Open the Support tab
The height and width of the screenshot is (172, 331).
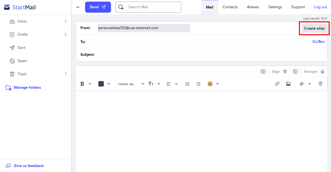[298, 7]
